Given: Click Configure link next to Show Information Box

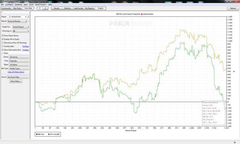Looking at the screenshot, I should (25, 50).
